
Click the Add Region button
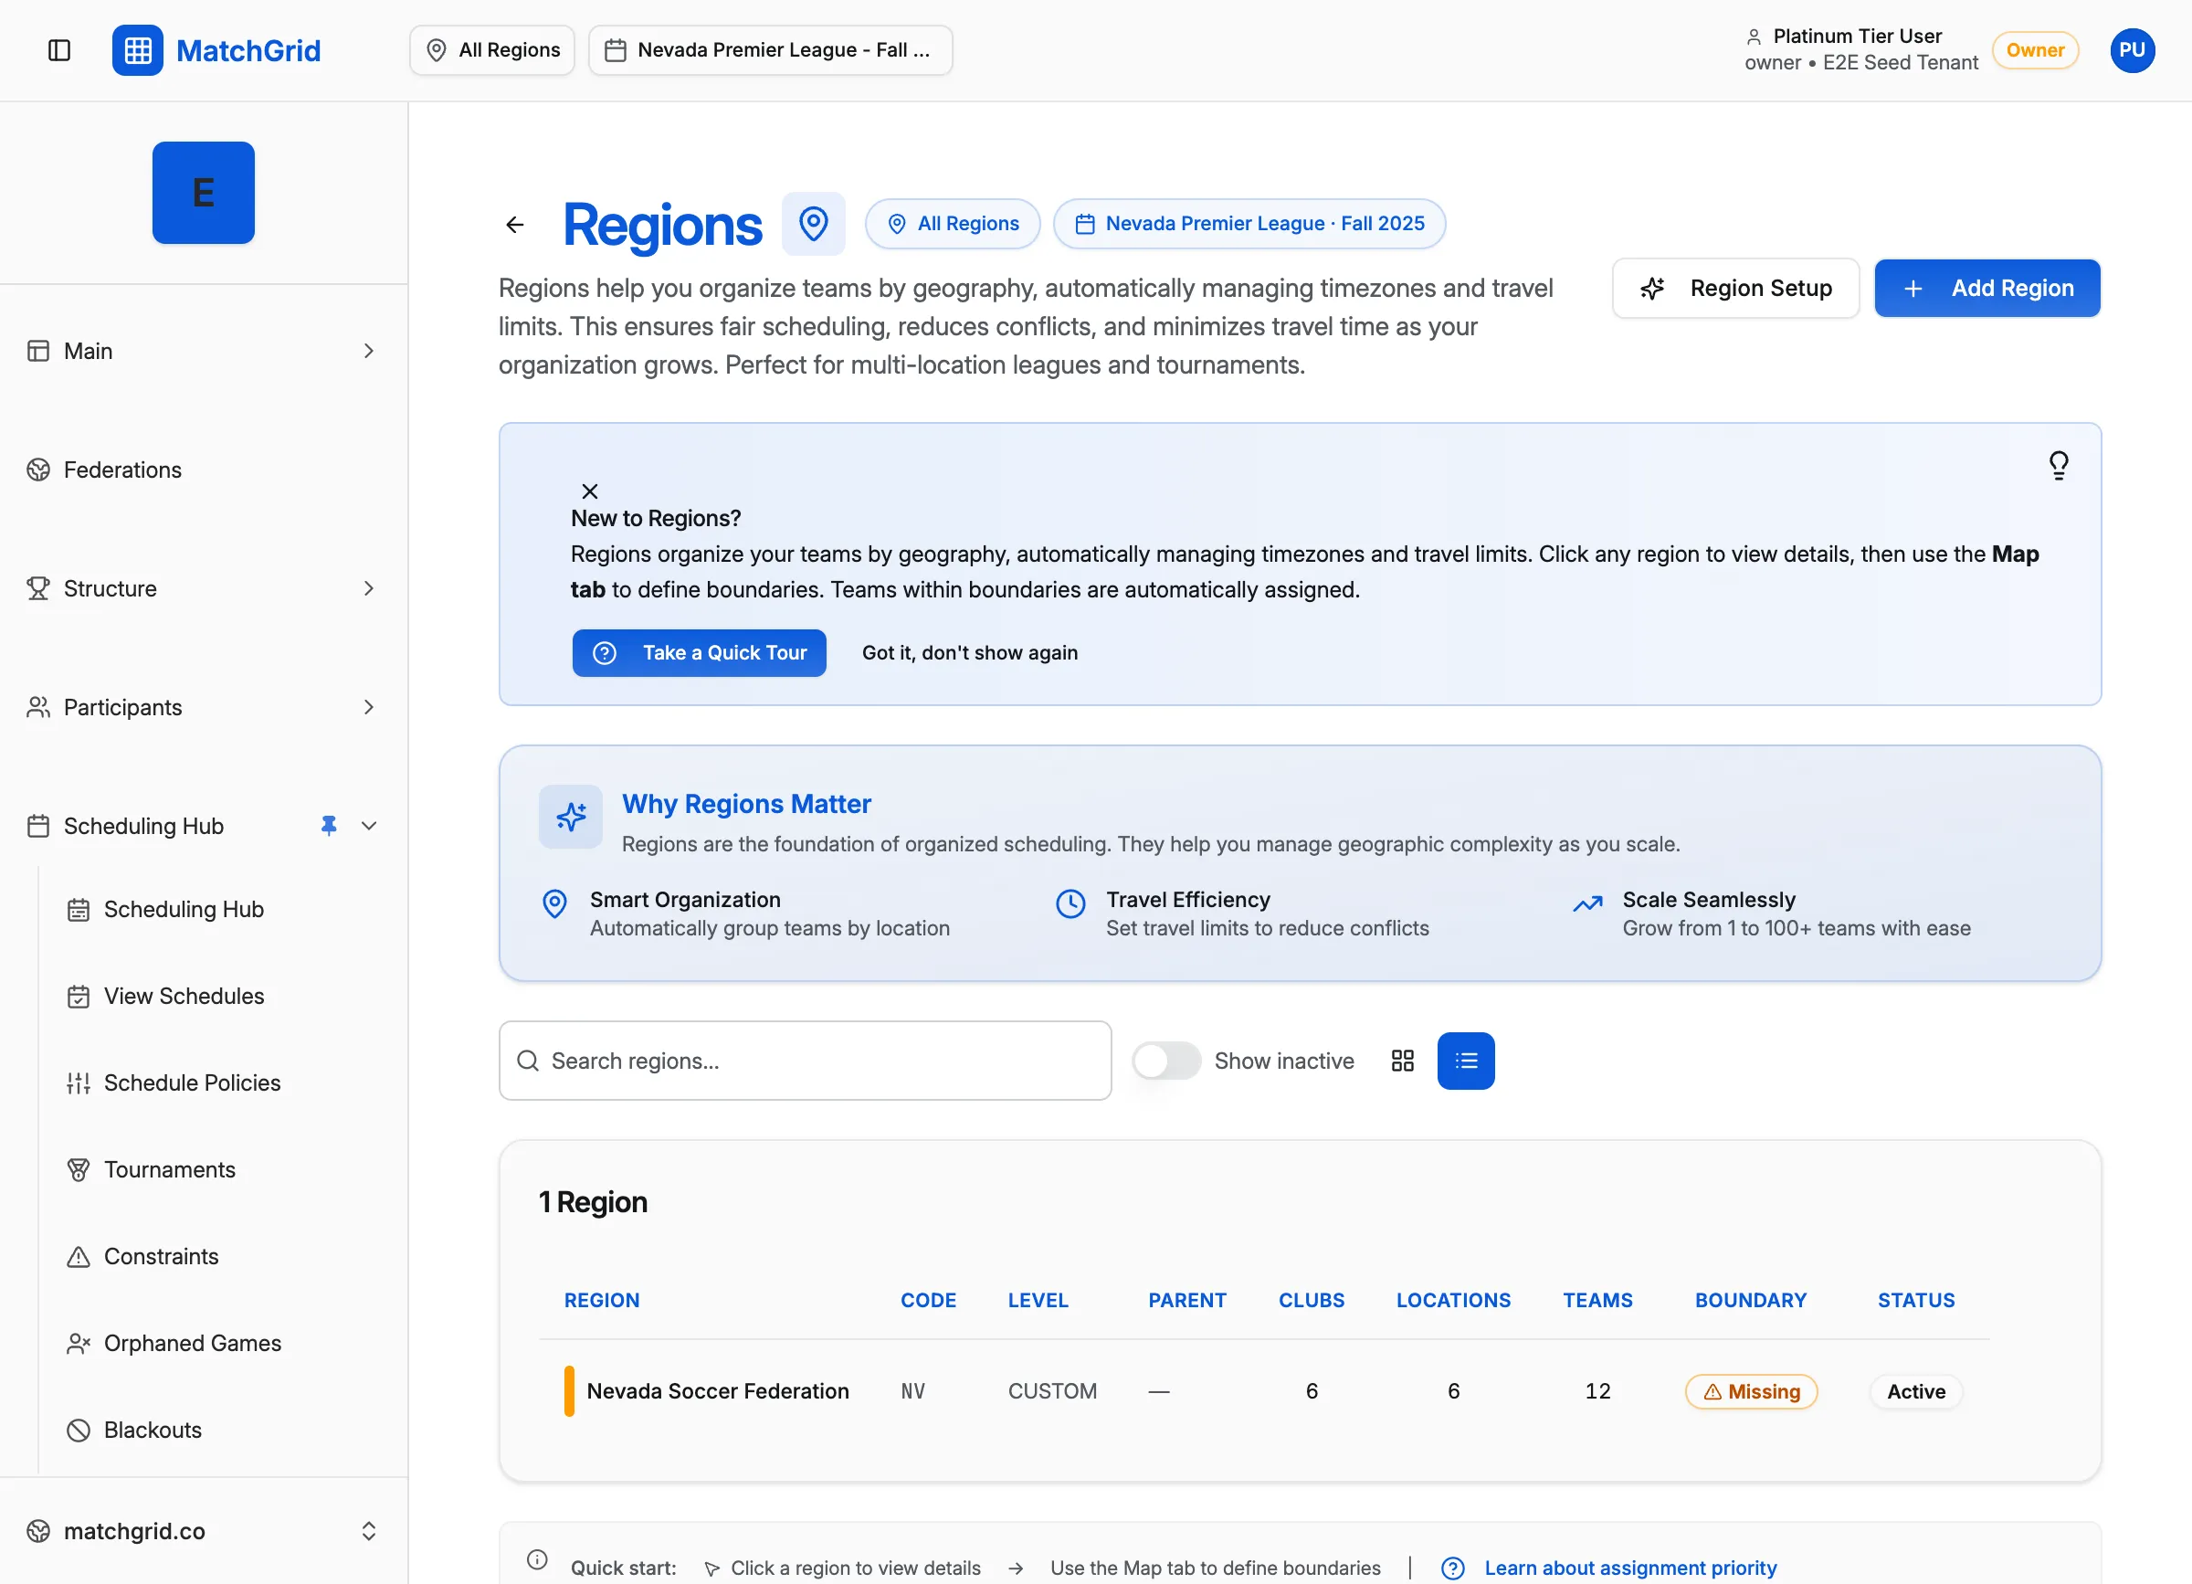[1987, 287]
